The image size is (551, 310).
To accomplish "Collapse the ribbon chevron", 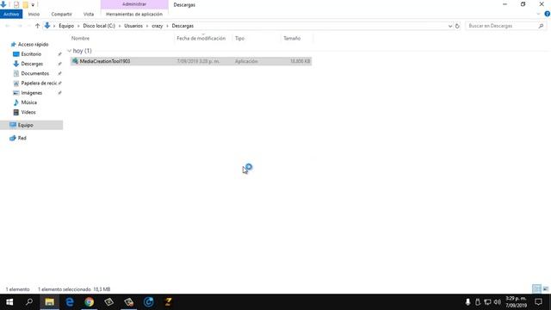I will (x=538, y=14).
